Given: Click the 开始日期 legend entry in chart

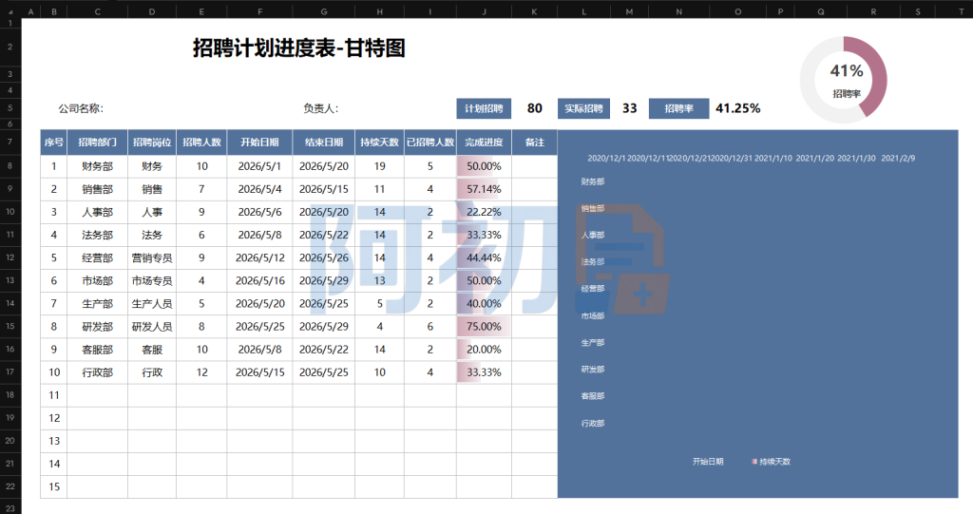Looking at the screenshot, I should click(708, 462).
